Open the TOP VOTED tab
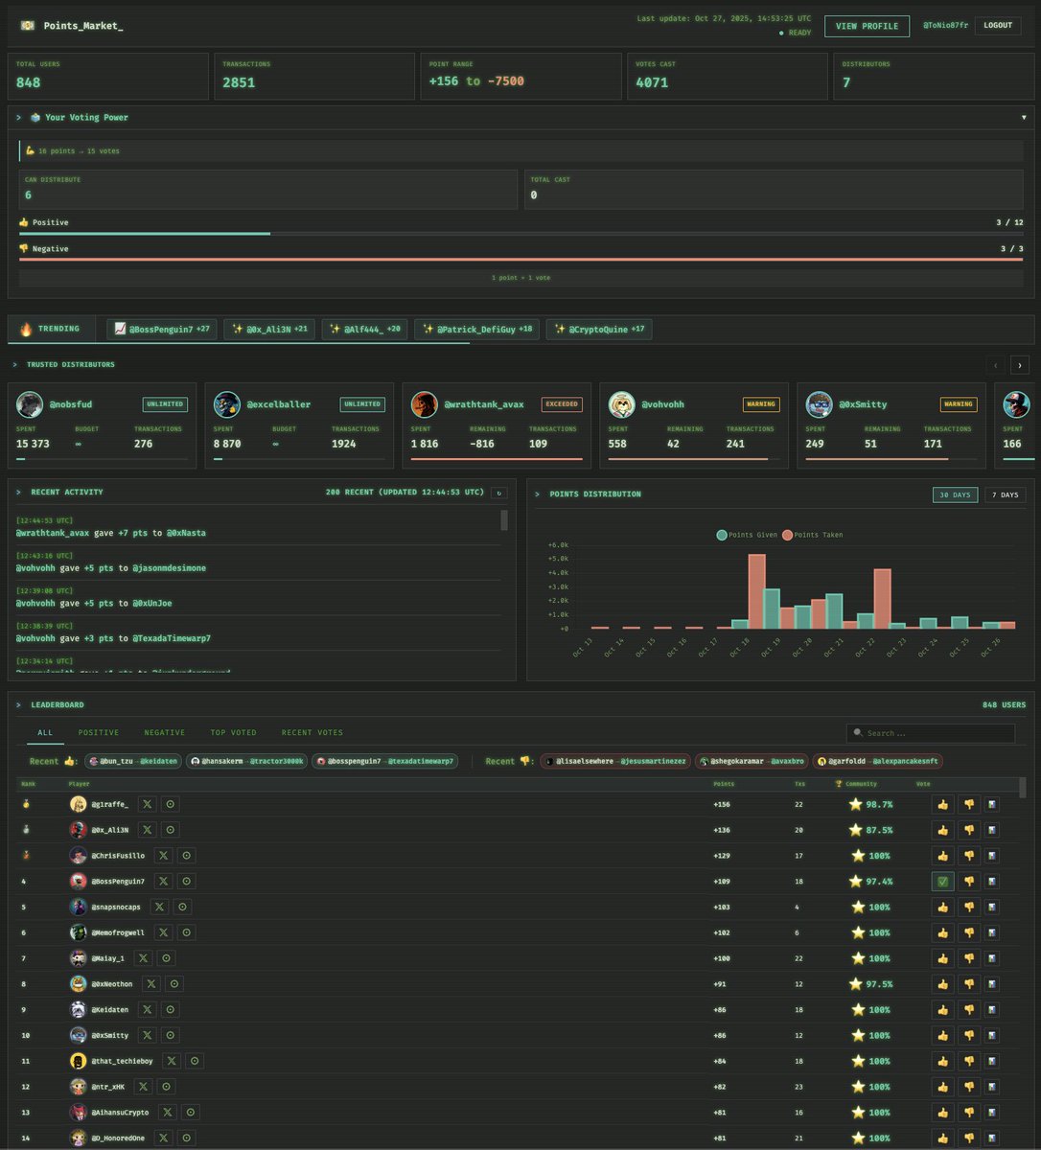Screen dimensions: 1041x1150 pyautogui.click(x=233, y=732)
